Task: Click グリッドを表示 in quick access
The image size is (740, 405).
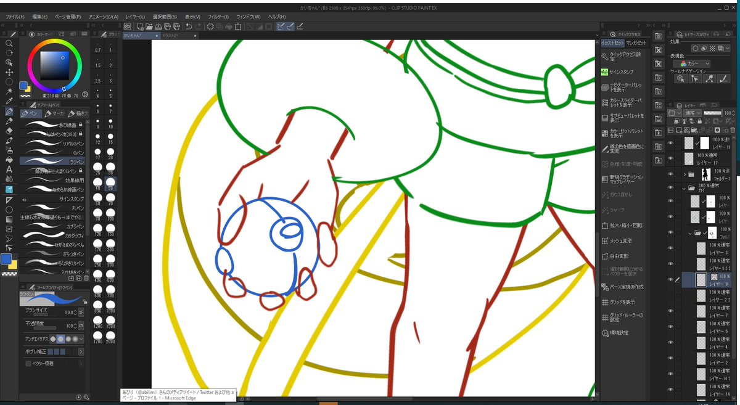Action: click(x=622, y=302)
